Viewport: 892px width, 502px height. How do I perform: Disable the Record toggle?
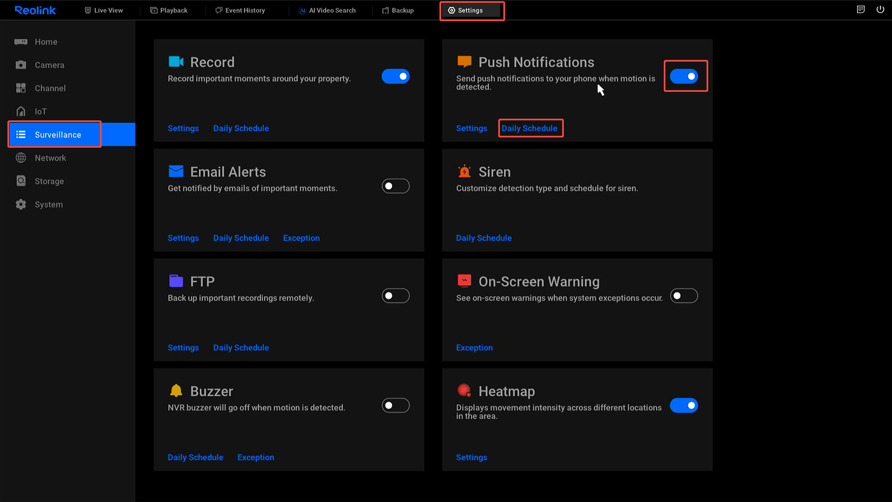point(395,76)
